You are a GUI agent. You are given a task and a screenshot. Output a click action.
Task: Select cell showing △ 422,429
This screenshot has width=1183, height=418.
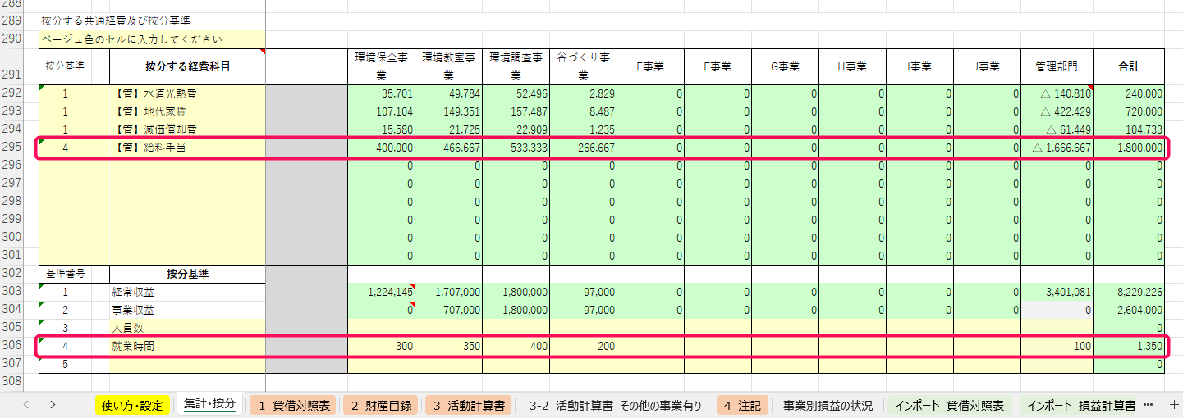(1057, 111)
